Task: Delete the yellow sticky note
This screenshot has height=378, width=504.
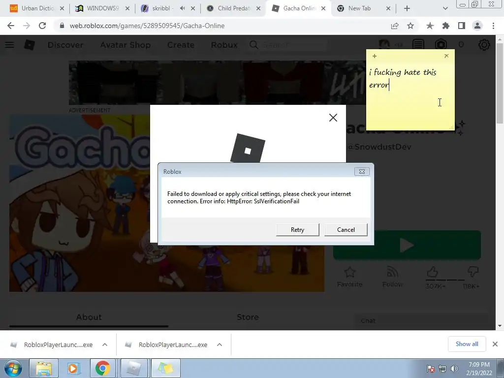Action: pyautogui.click(x=446, y=56)
